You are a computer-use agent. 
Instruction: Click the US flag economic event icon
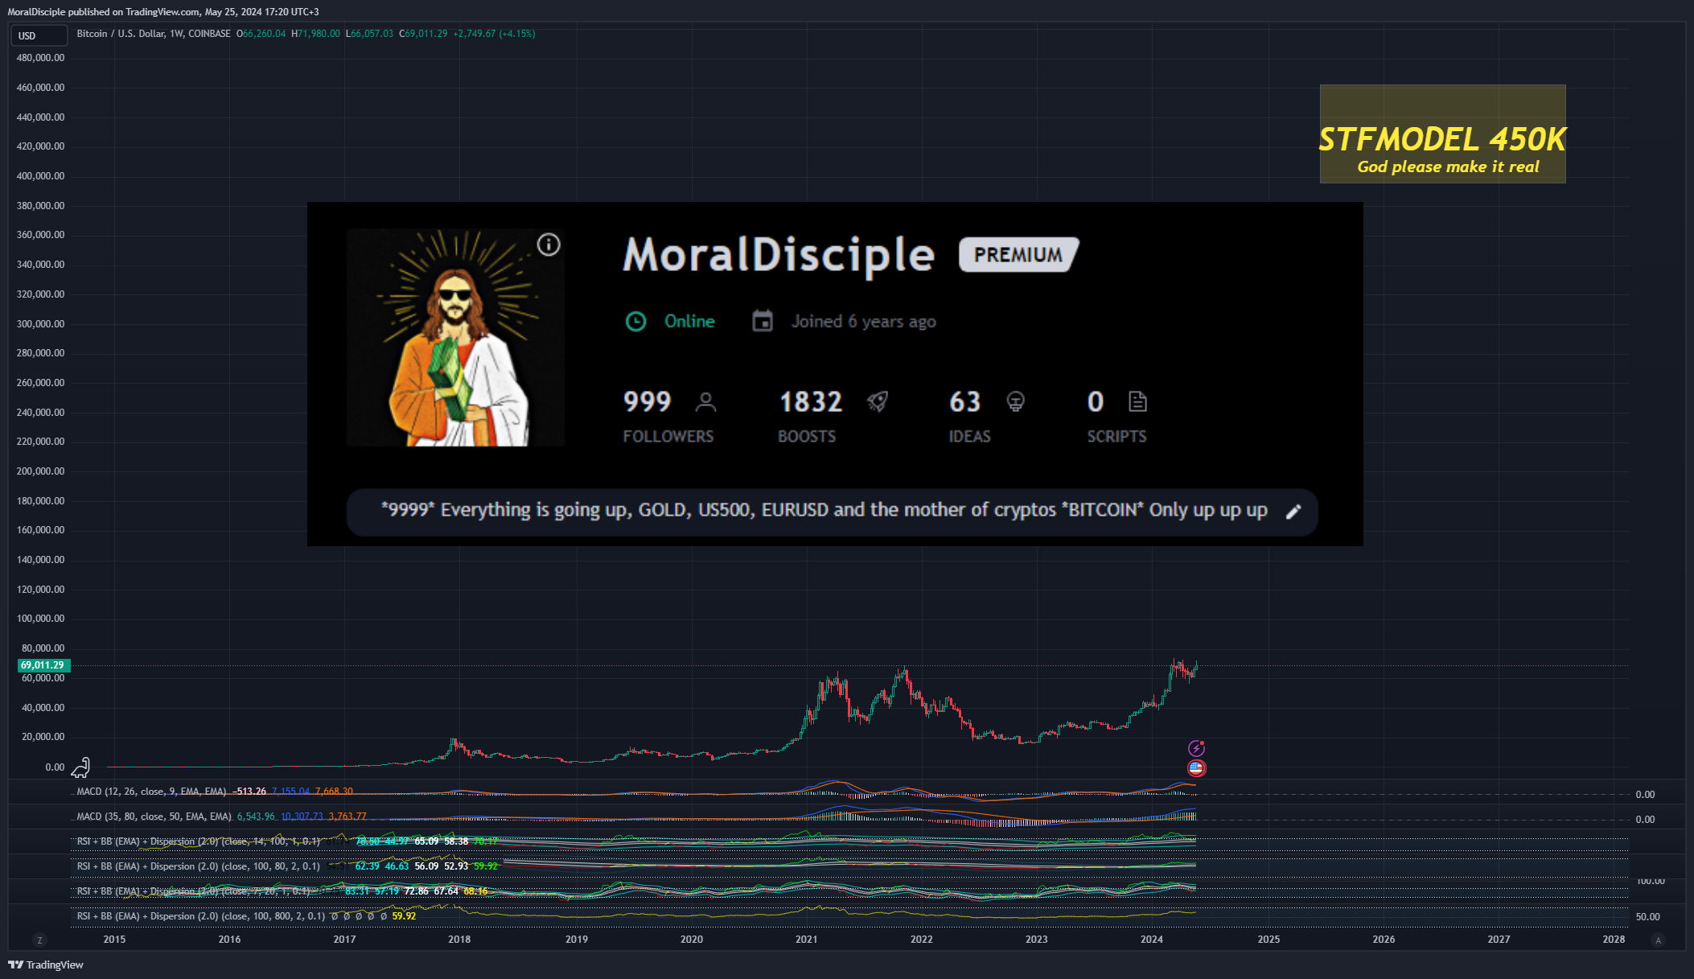coord(1196,768)
